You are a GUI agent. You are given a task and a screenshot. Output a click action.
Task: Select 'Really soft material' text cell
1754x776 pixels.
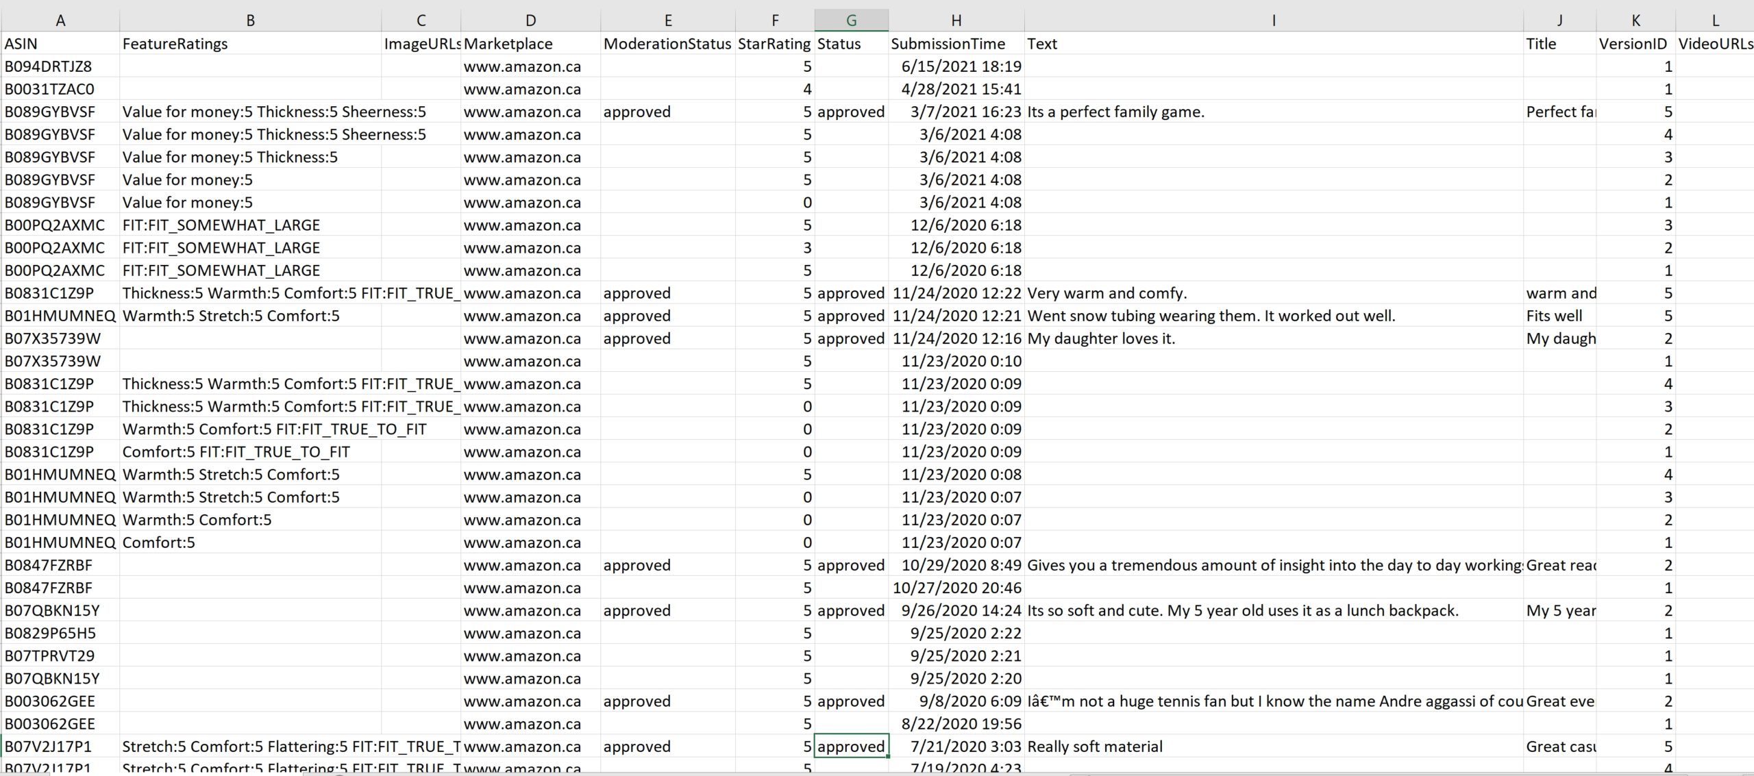[1274, 747]
